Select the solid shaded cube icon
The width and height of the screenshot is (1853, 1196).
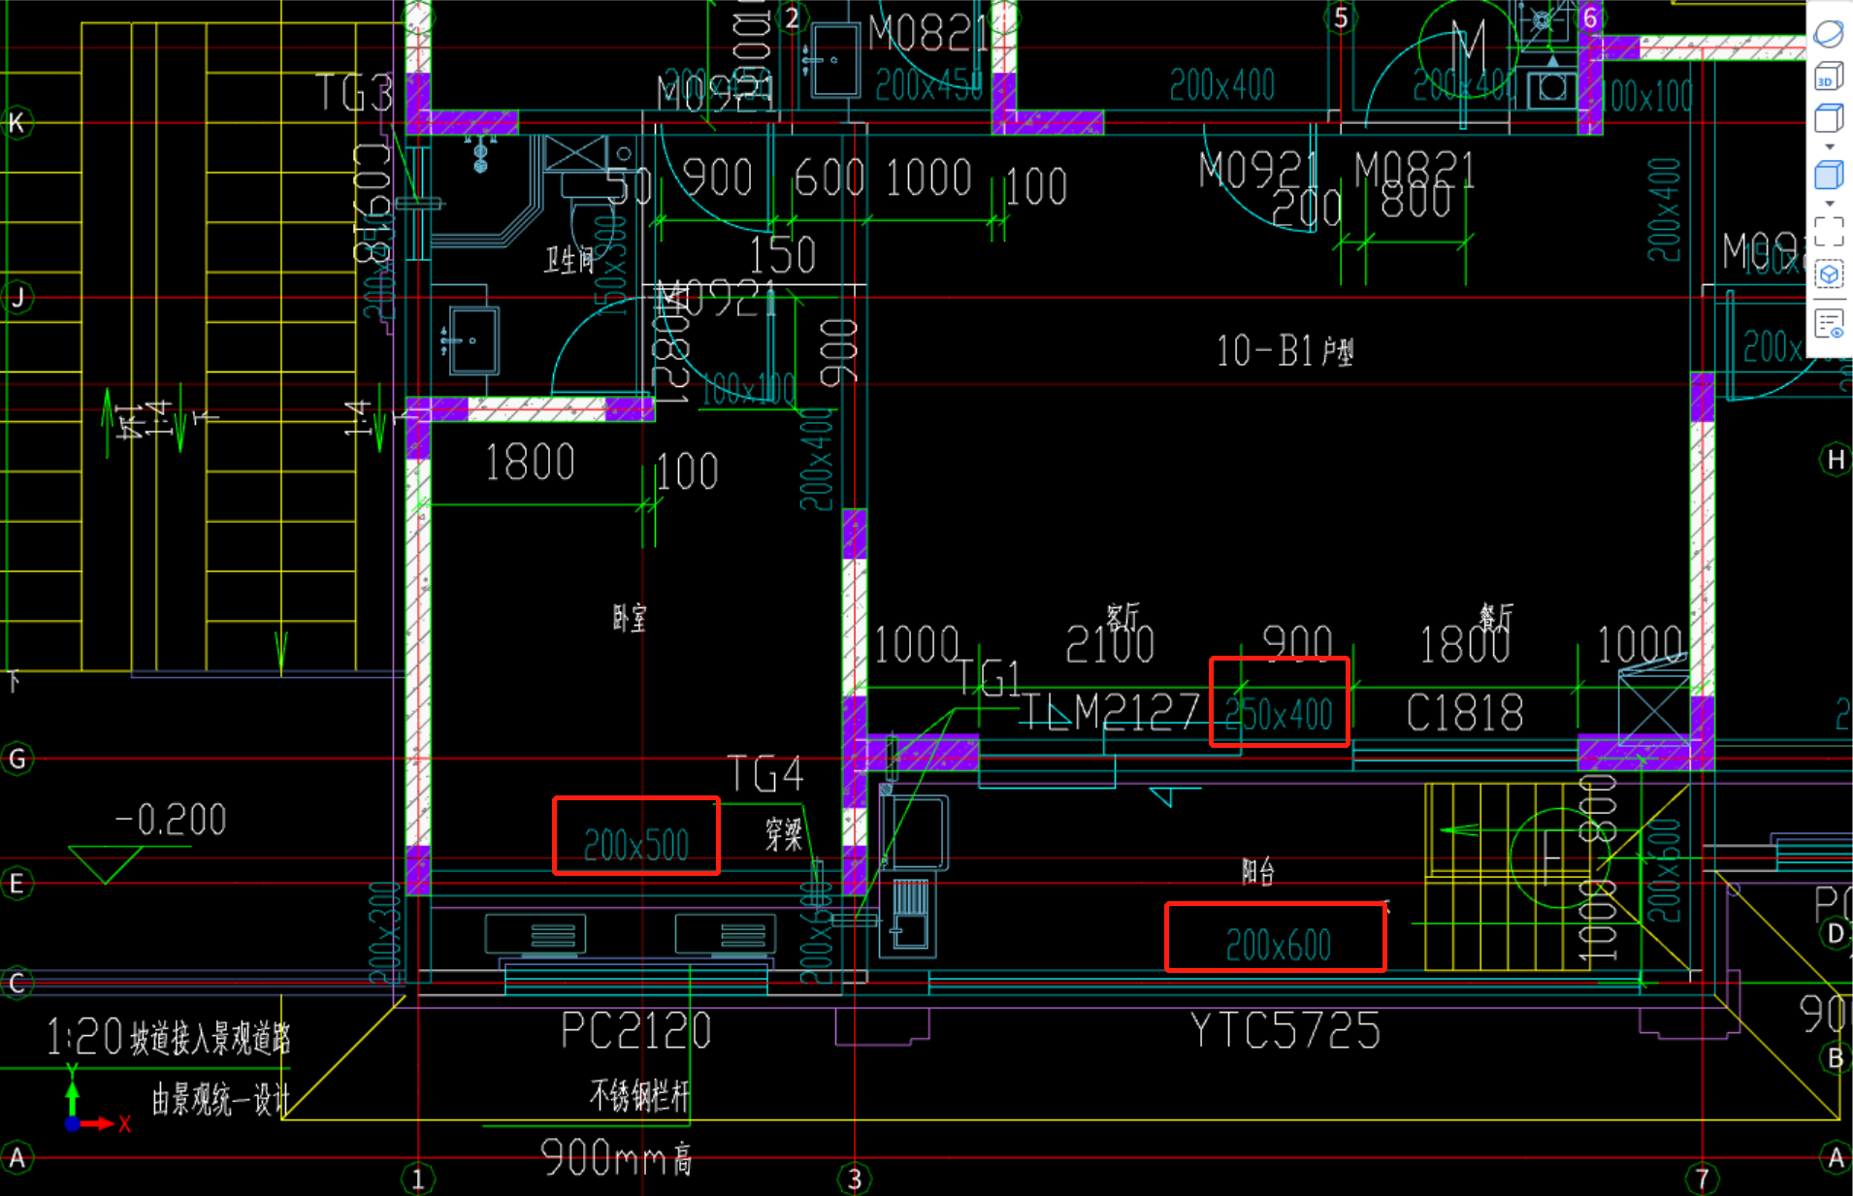point(1829,176)
